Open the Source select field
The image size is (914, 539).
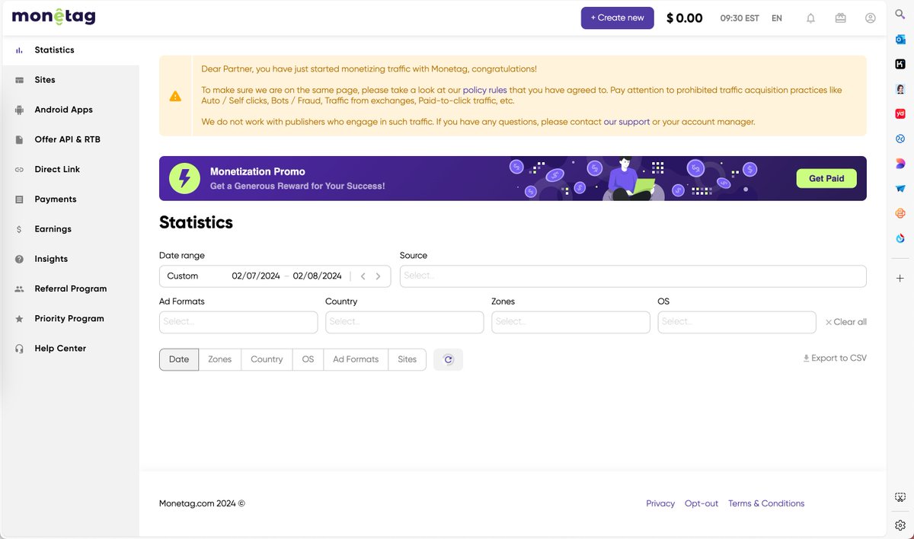pyautogui.click(x=633, y=276)
